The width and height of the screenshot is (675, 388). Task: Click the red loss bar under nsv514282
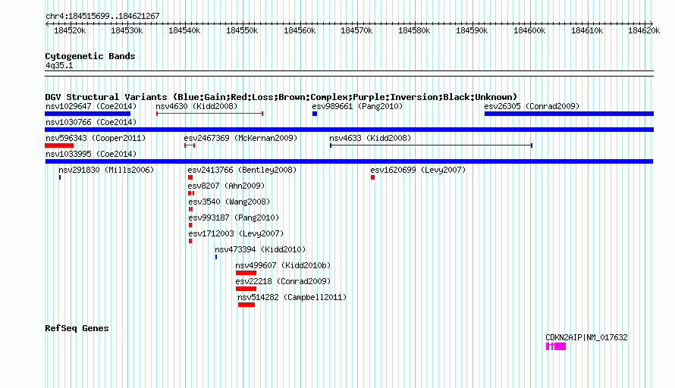click(246, 305)
